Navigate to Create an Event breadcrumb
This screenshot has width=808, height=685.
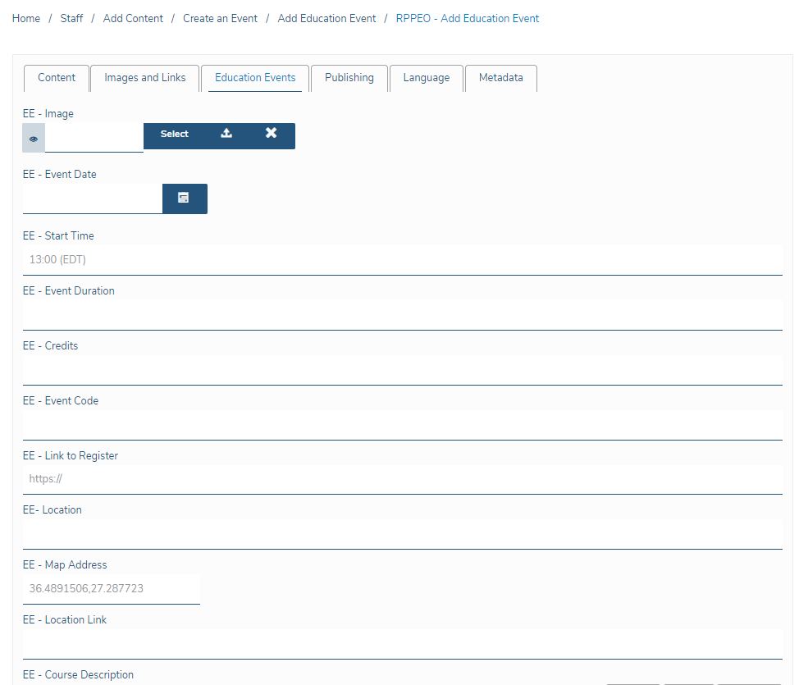coord(220,19)
